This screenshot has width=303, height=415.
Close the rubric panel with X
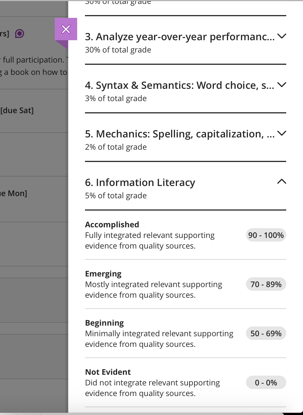(66, 29)
